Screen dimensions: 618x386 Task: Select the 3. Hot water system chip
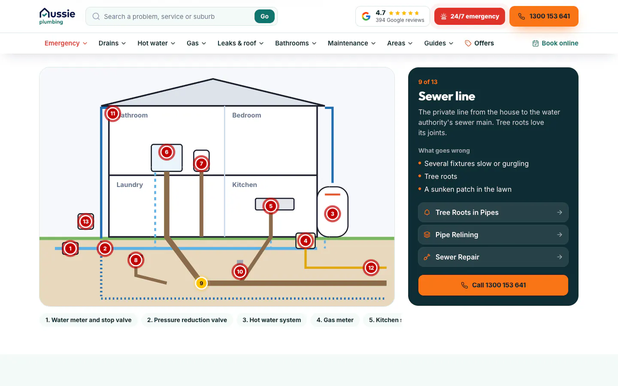coord(272,320)
